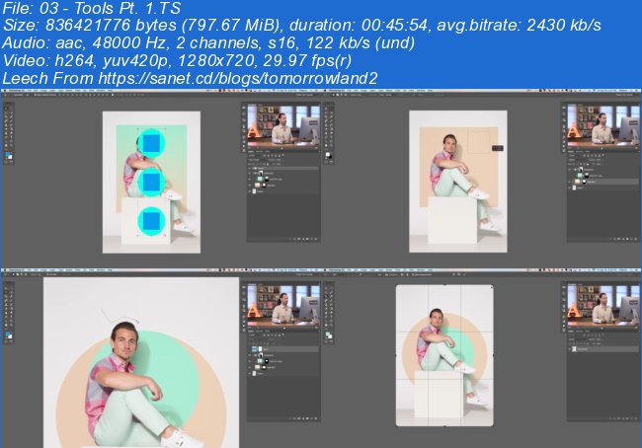The image size is (642, 448).
Task: Click the instructor webcam inset in top-right frame
Action: pyautogui.click(x=602, y=125)
